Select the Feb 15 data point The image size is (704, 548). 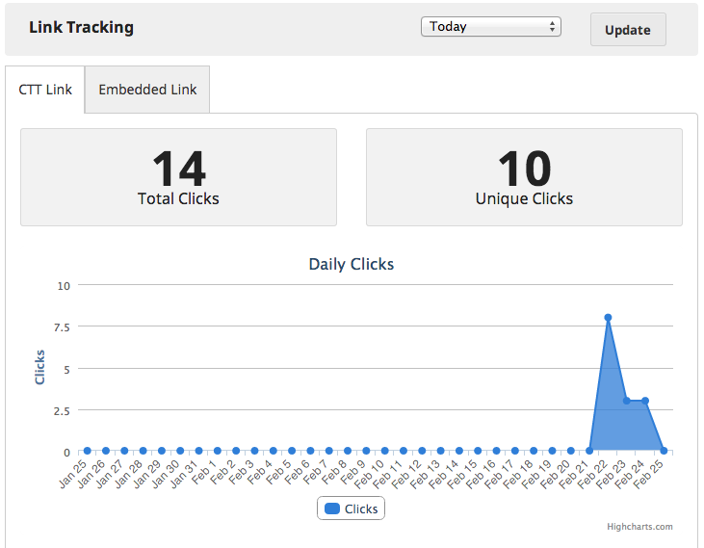(x=478, y=451)
